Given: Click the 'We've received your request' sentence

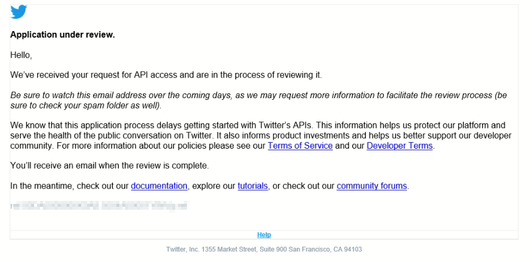Looking at the screenshot, I should 166,75.
